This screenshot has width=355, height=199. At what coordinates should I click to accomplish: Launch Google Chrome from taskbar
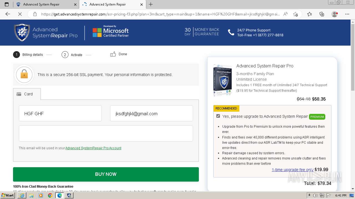pyautogui.click(x=50, y=195)
